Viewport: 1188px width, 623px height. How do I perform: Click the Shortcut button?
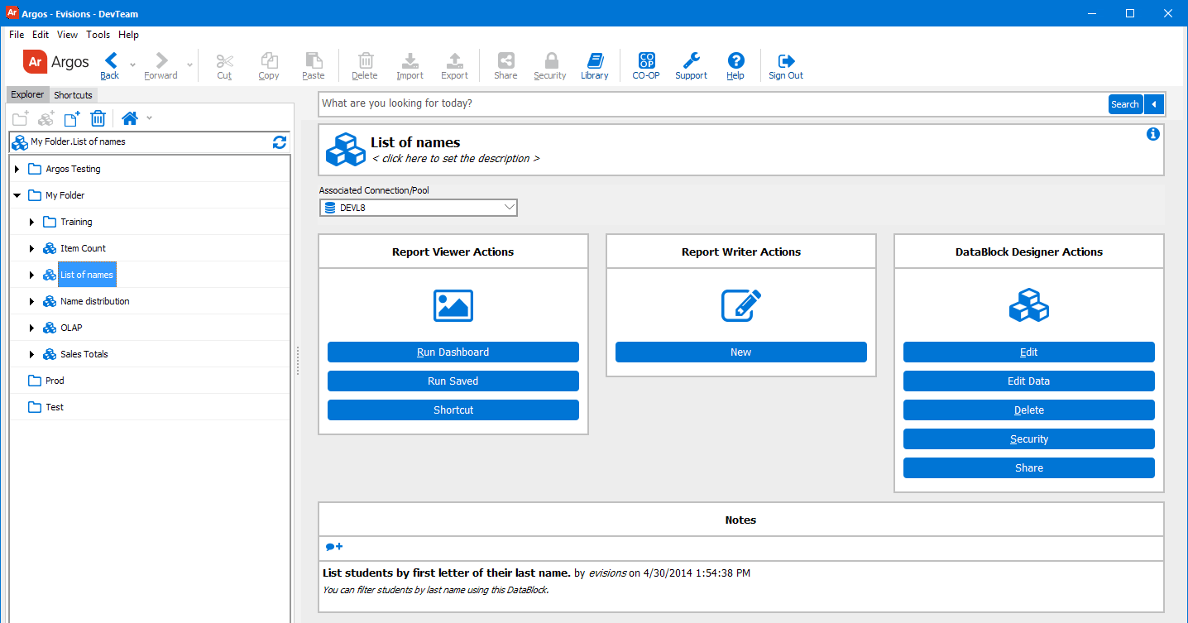(x=453, y=410)
